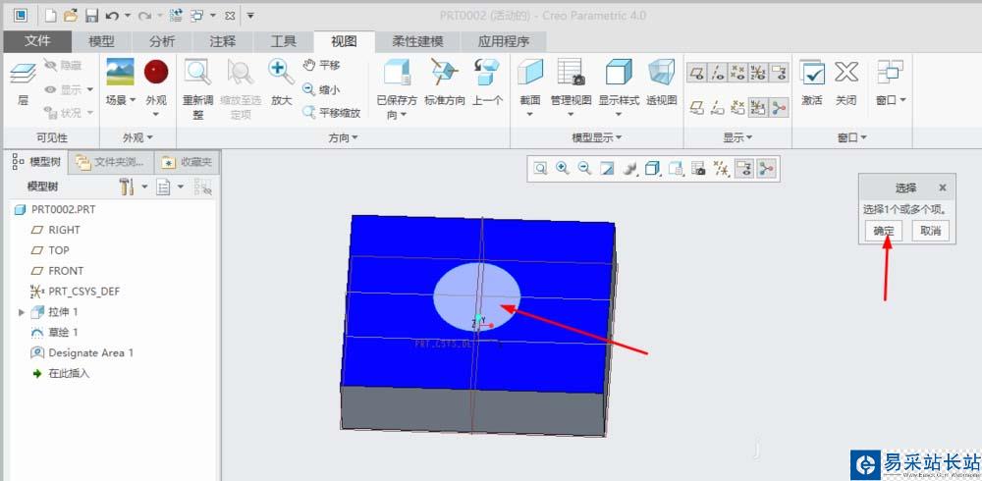Click 上一个 previous view icon
The image size is (982, 481).
tap(487, 72)
